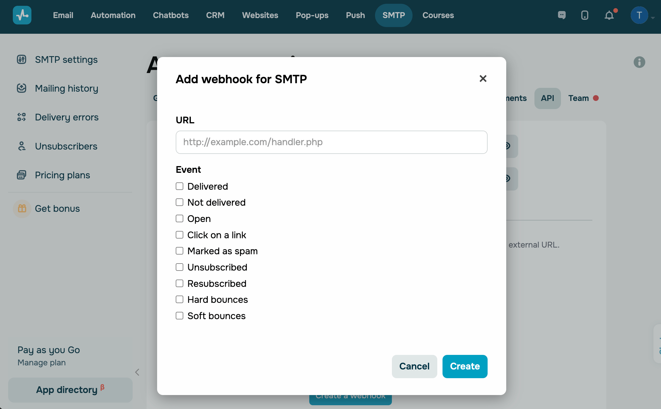This screenshot has height=409, width=661.
Task: Click the Cancel button
Action: [414, 366]
